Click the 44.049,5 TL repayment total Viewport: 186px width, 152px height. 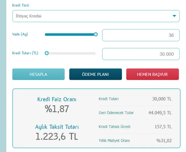(160, 113)
